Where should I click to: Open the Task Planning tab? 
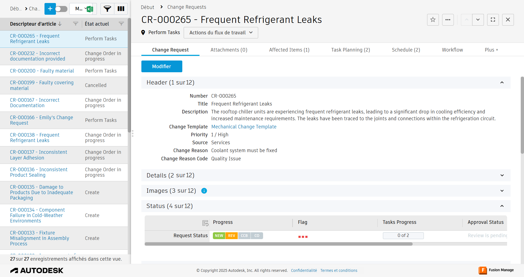point(350,50)
